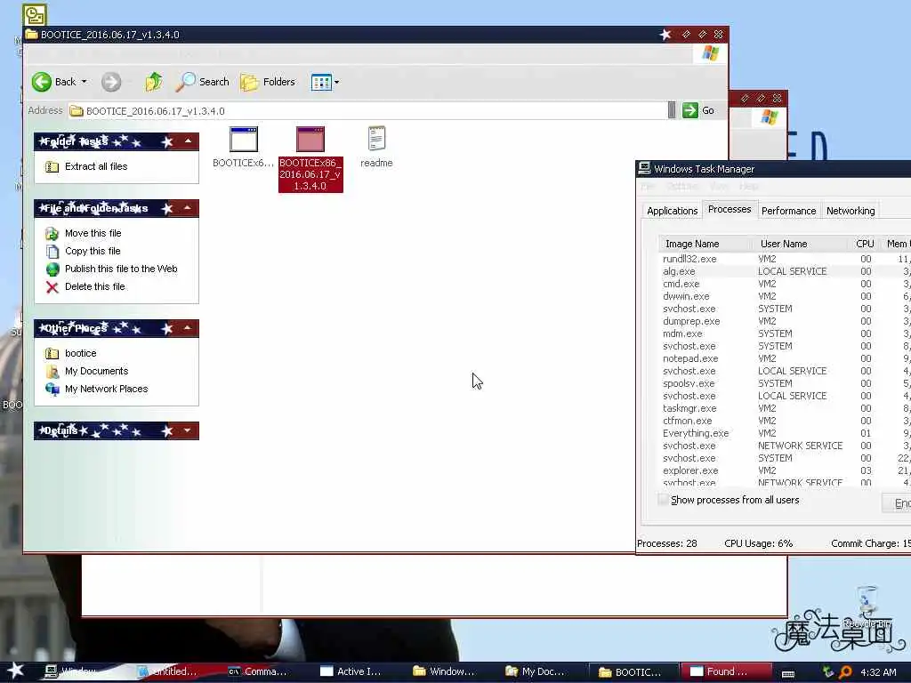Select the BOOTICEx64 application file

pyautogui.click(x=244, y=148)
